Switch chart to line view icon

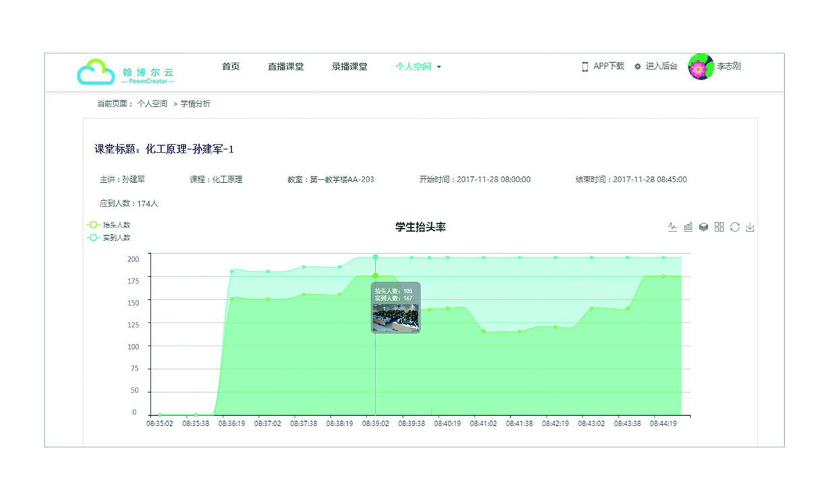pyautogui.click(x=672, y=227)
